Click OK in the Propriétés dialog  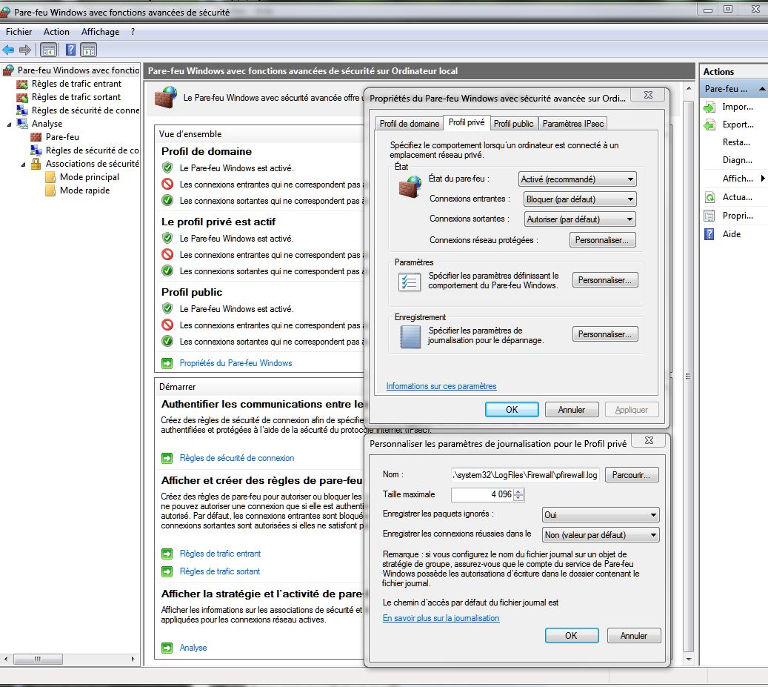[x=512, y=410]
